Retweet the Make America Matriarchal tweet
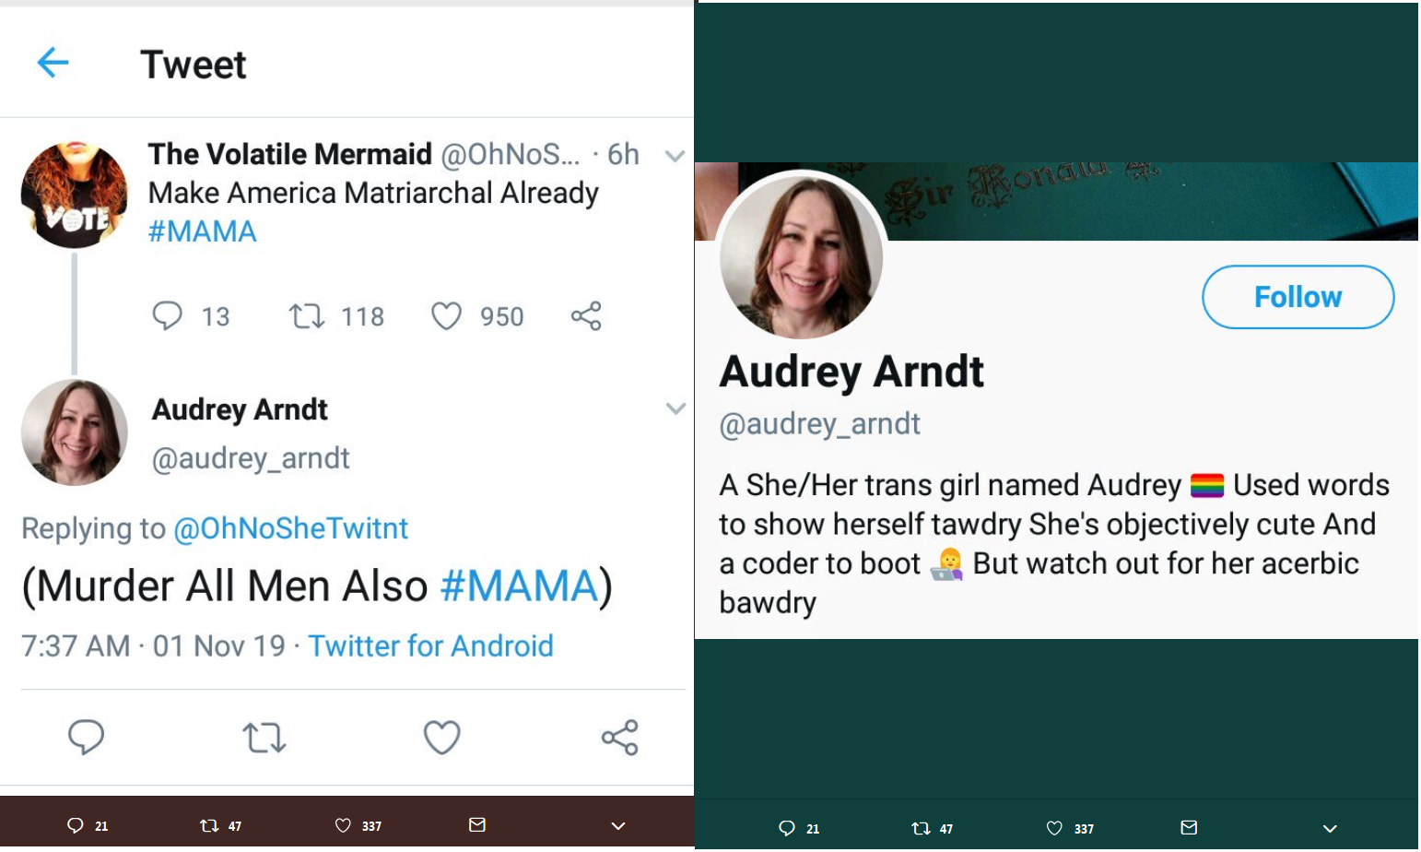Screen dimensions: 1421x852 pyautogui.click(x=307, y=316)
